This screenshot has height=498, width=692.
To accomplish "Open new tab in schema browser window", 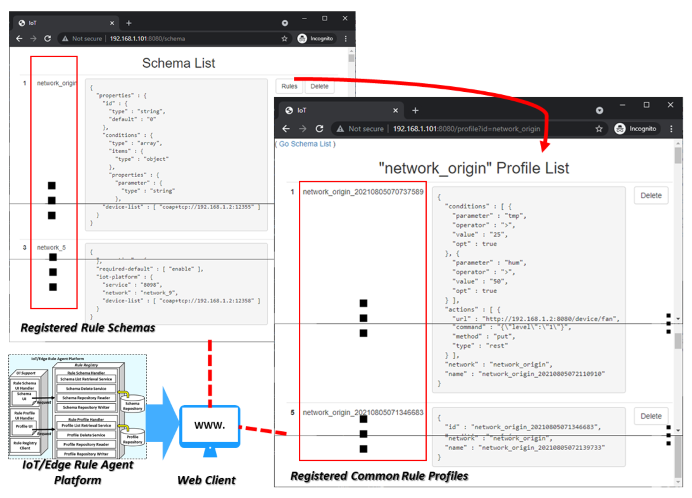I will 128,23.
